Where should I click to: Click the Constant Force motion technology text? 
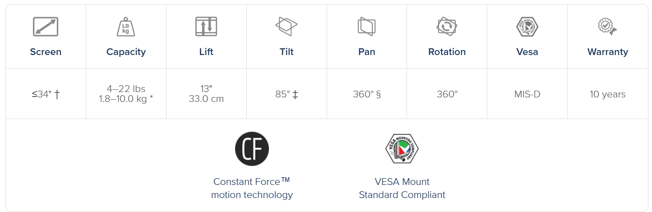(x=252, y=188)
